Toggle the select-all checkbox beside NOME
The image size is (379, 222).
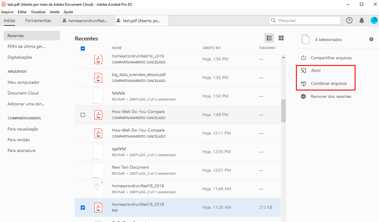(x=83, y=48)
